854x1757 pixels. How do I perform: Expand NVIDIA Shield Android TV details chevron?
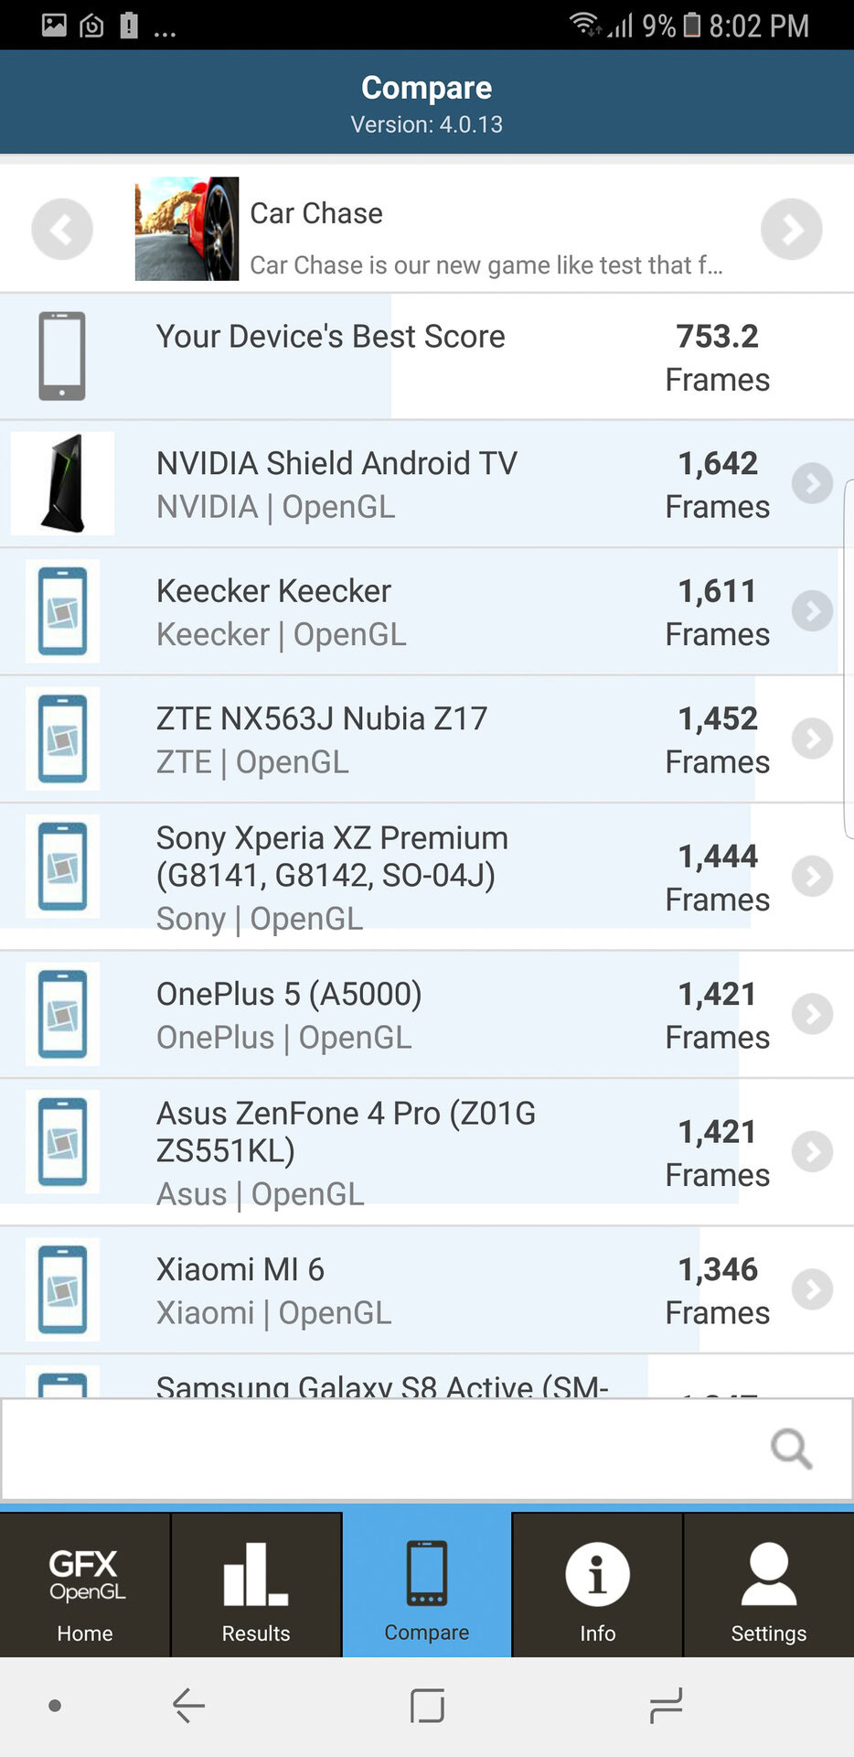812,483
